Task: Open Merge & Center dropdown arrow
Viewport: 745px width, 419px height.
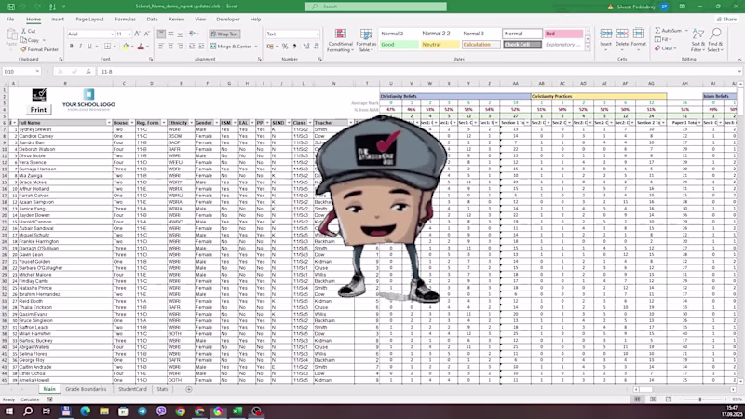Action: [x=255, y=47]
